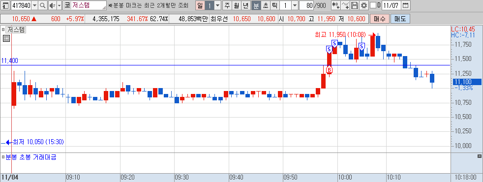This screenshot has height=182, width=483.
Task: Select the 분 (minute) chart
Action: 256,5
